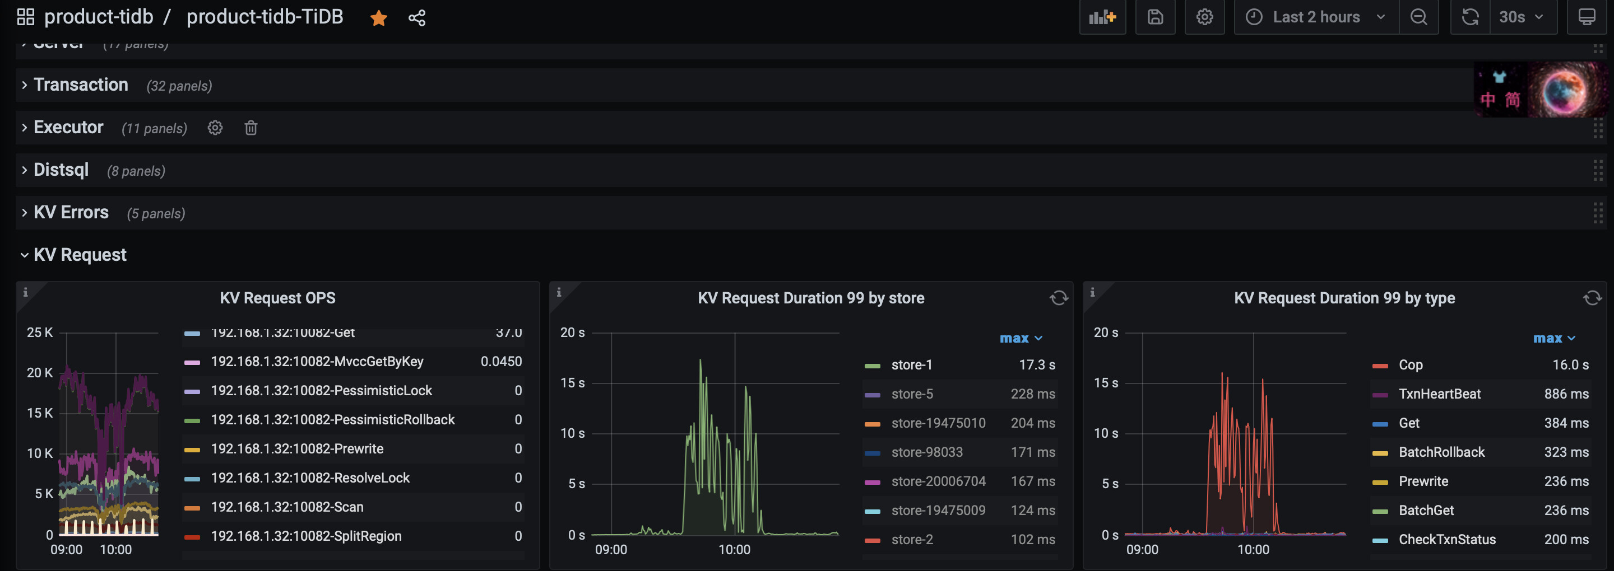
Task: Open the Executor row settings gear
Action: (215, 128)
